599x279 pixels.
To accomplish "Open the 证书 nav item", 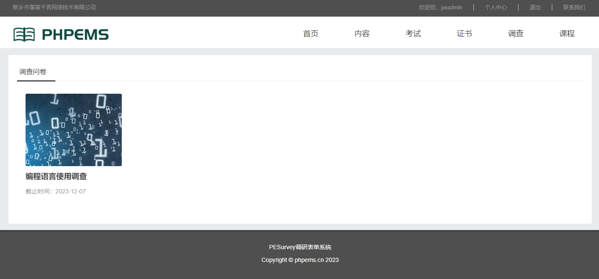I will pos(464,34).
